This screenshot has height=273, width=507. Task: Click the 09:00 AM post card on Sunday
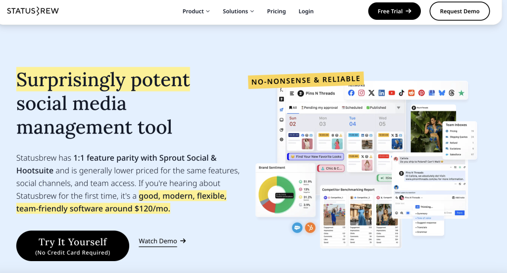tap(301, 141)
